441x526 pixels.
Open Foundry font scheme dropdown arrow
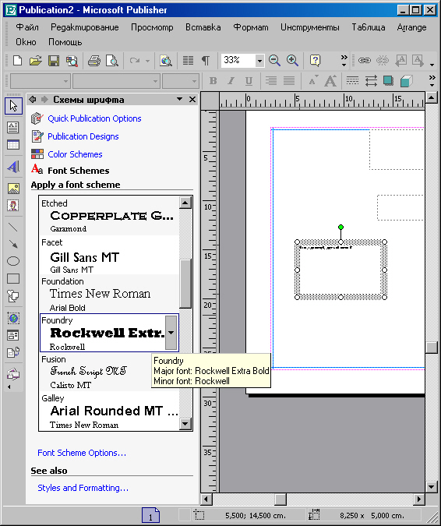171,333
